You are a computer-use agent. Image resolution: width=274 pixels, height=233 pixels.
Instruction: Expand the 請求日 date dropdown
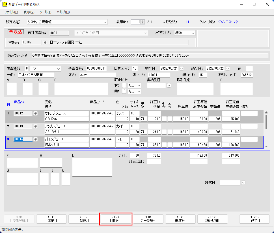point(243,183)
